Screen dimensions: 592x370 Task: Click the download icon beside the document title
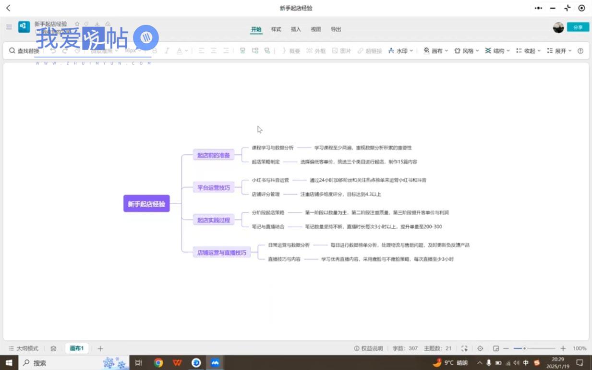(x=97, y=24)
